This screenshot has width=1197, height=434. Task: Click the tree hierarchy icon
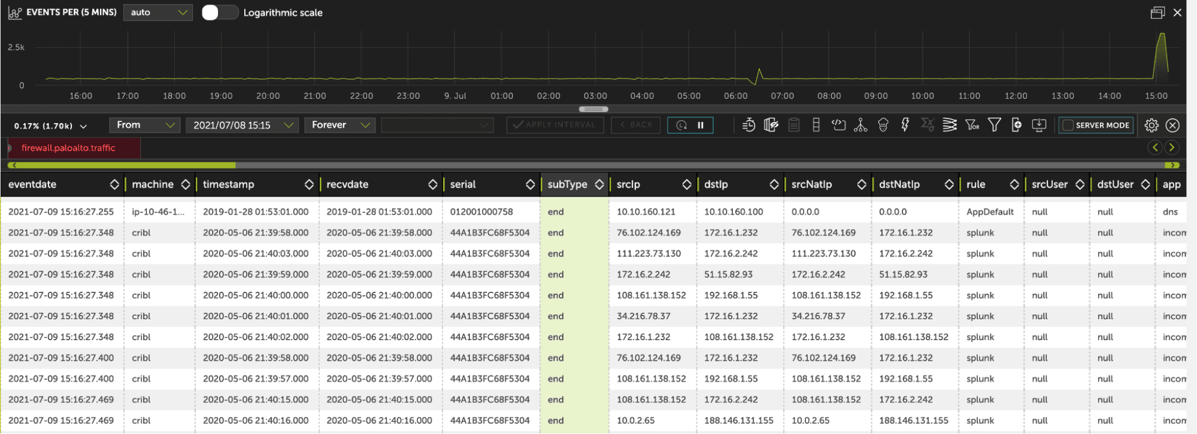click(860, 125)
